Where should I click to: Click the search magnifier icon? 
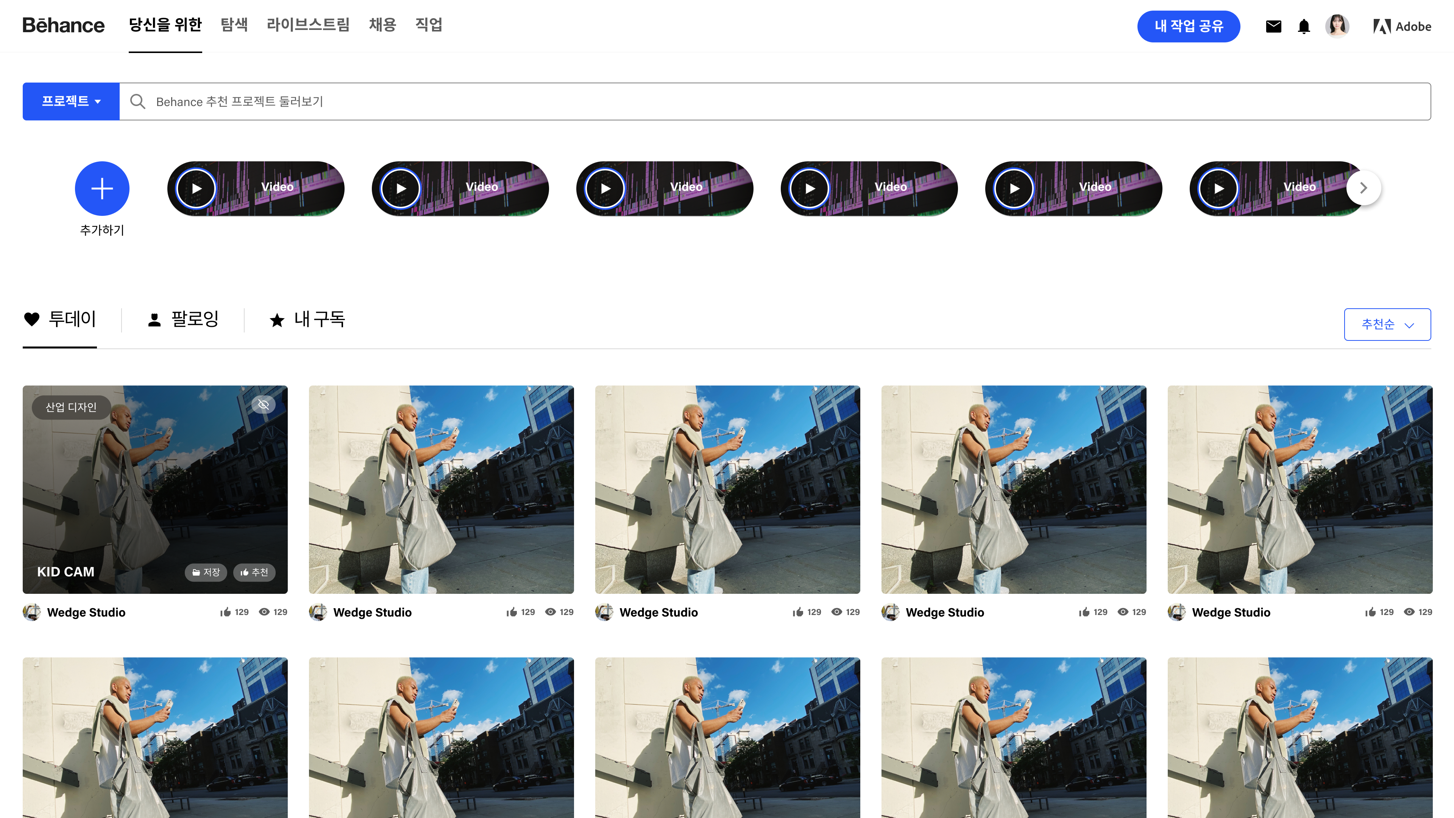click(x=138, y=101)
